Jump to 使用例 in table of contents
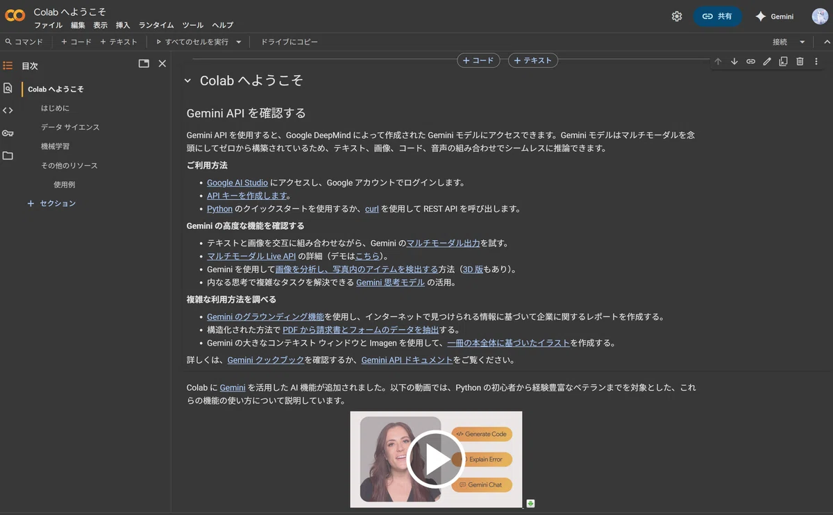Screen dimensions: 833x515 [x=64, y=185]
